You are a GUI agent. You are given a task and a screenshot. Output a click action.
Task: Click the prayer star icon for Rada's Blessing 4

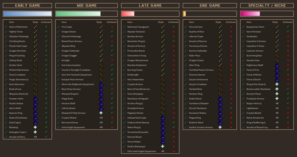coord(163,146)
